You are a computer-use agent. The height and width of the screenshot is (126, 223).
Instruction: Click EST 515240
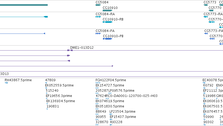point(52,91)
